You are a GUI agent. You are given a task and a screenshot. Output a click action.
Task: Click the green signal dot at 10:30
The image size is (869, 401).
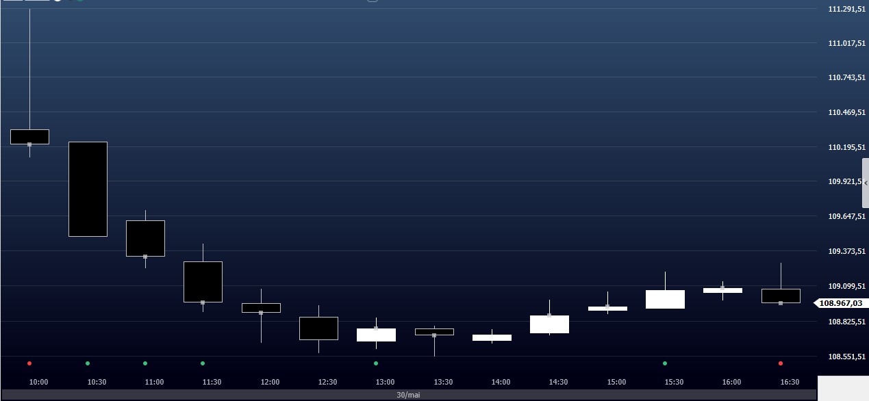coord(88,363)
